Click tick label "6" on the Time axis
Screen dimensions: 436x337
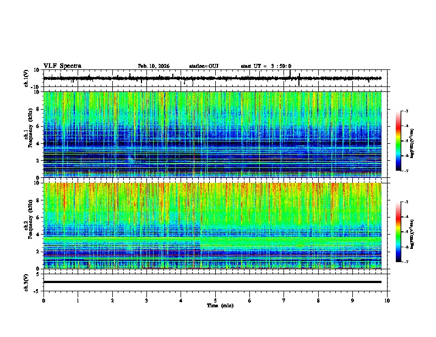click(x=250, y=301)
